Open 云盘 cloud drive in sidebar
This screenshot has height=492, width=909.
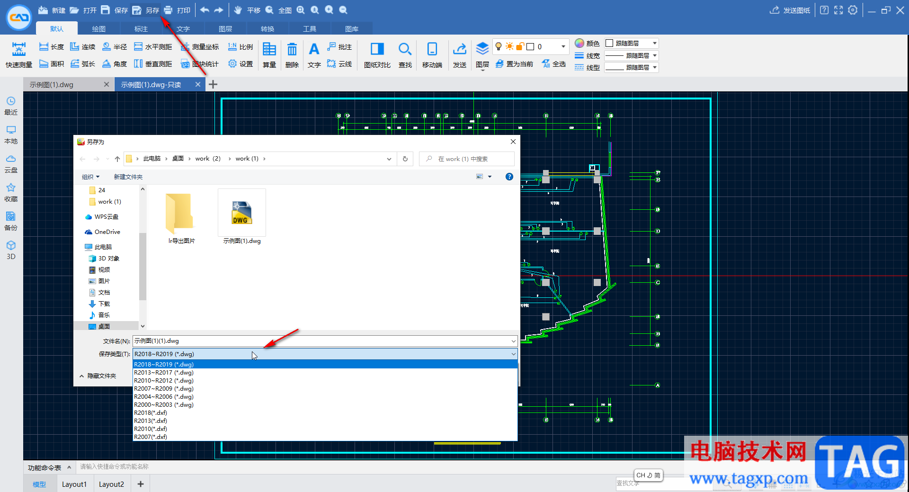[x=11, y=163]
